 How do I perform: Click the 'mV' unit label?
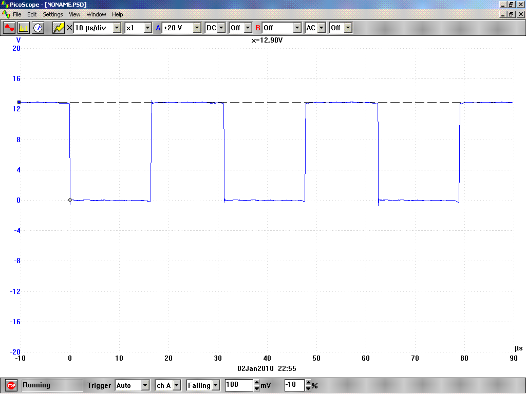tap(266, 386)
